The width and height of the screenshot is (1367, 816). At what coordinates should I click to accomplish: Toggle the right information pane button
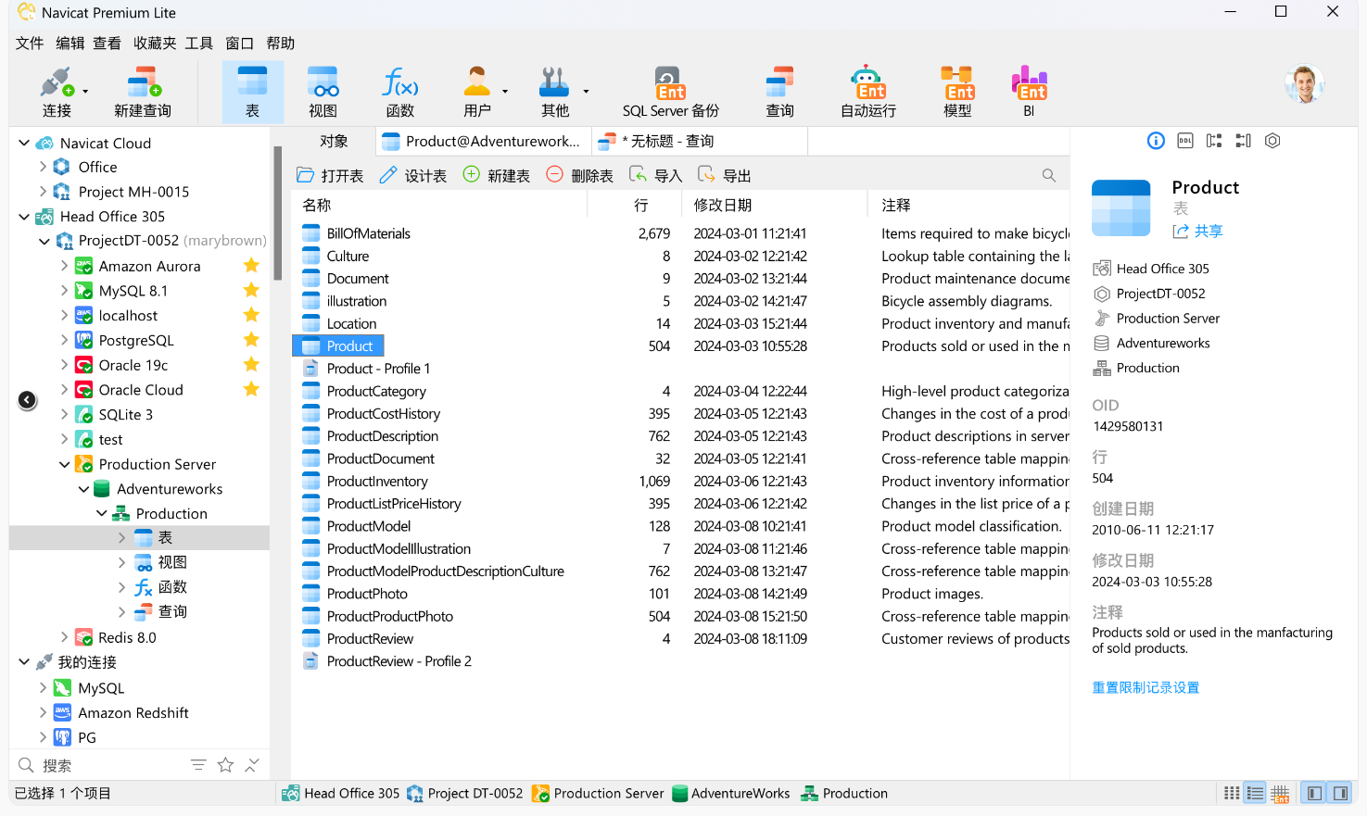click(x=1340, y=793)
